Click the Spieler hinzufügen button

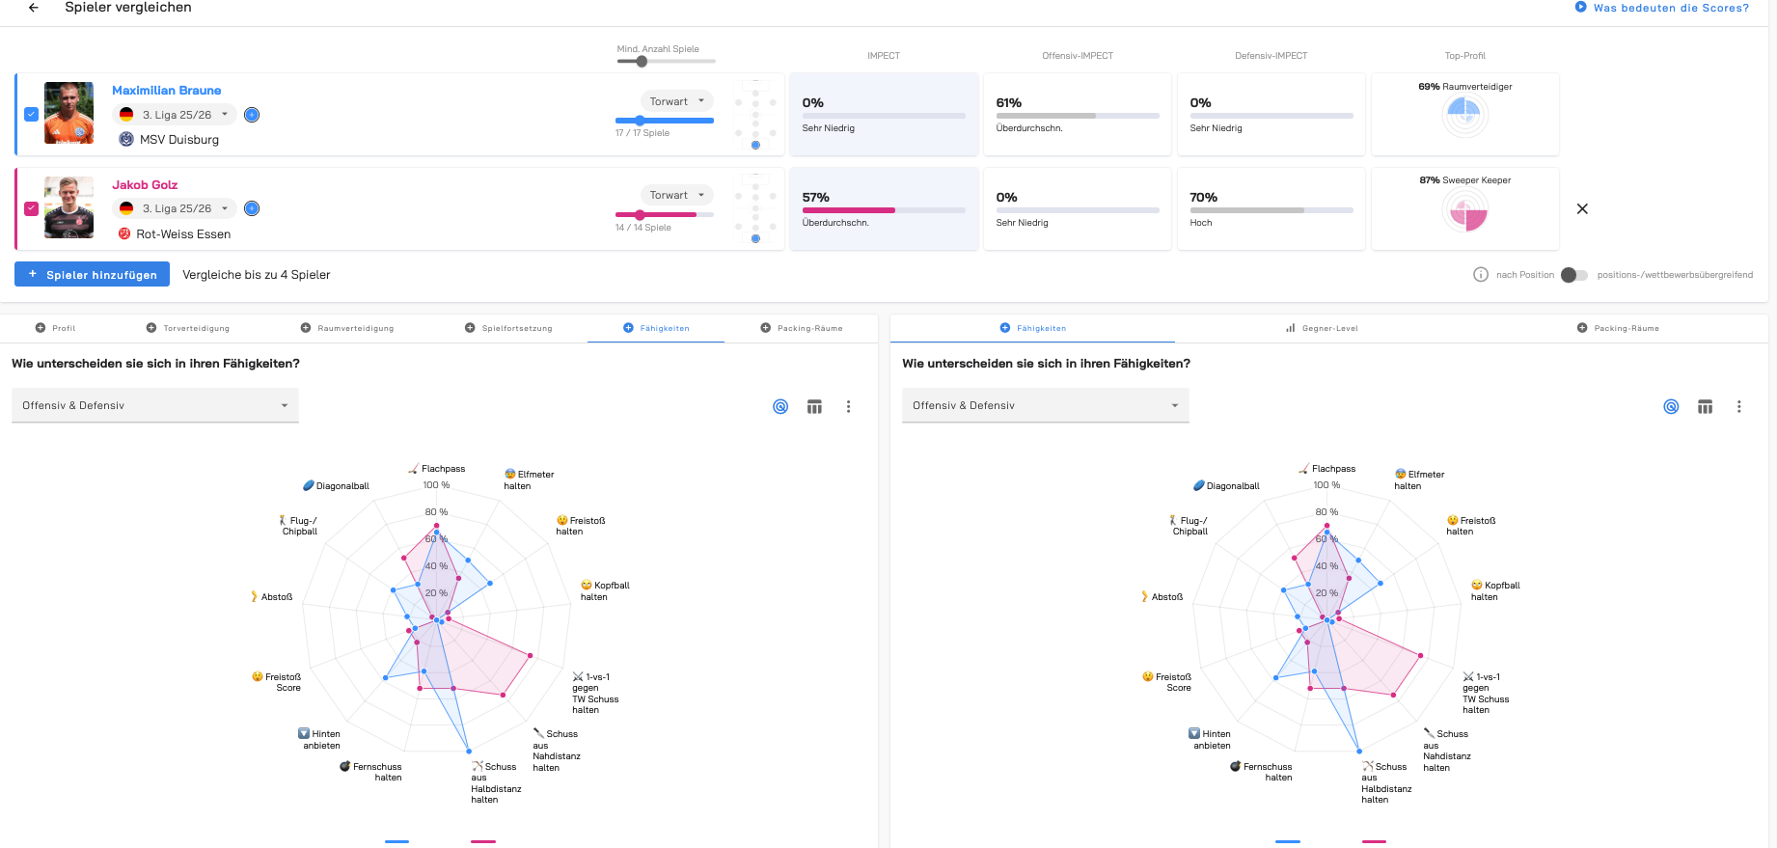coord(93,275)
